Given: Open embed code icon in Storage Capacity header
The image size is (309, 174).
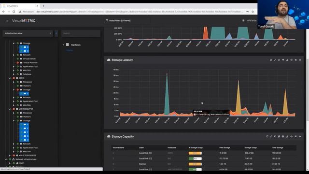Looking at the screenshot, I should tap(292, 136).
